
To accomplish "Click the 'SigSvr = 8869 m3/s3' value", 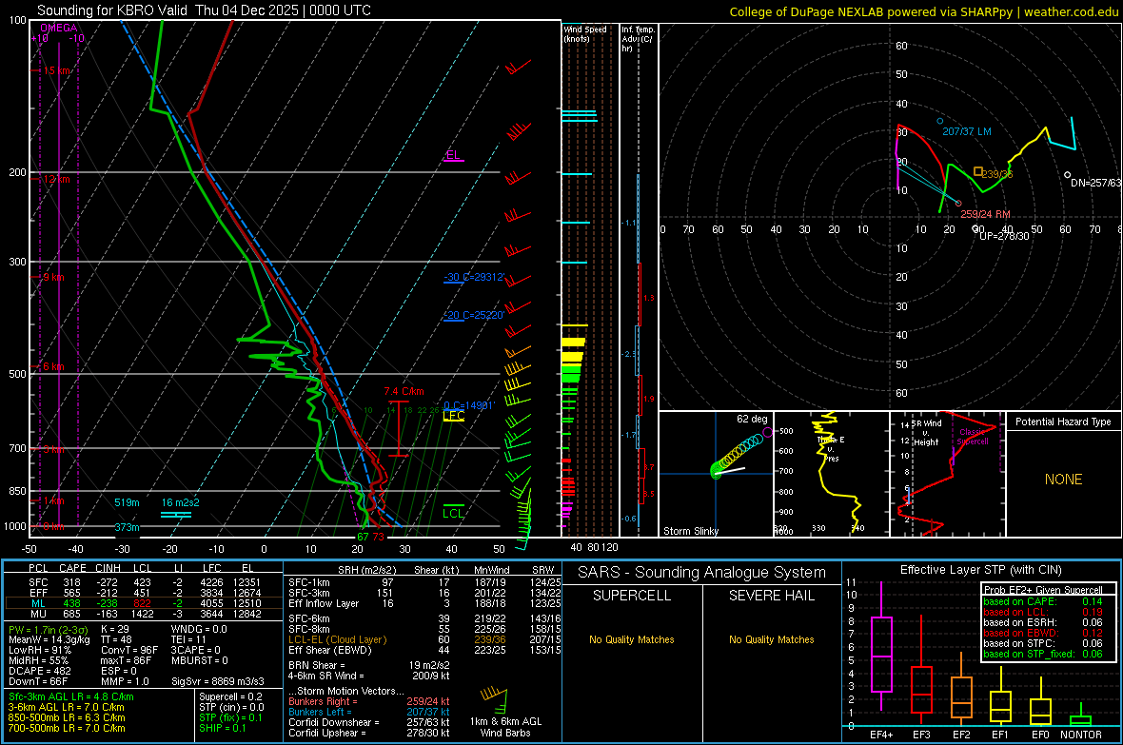I will coord(218,681).
